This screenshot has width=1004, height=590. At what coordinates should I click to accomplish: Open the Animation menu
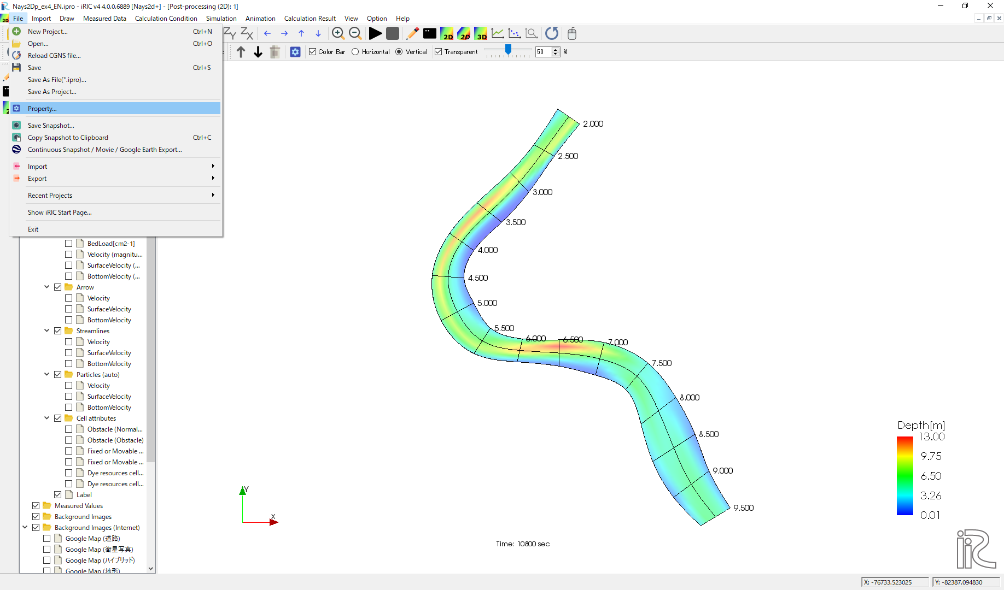tap(260, 19)
